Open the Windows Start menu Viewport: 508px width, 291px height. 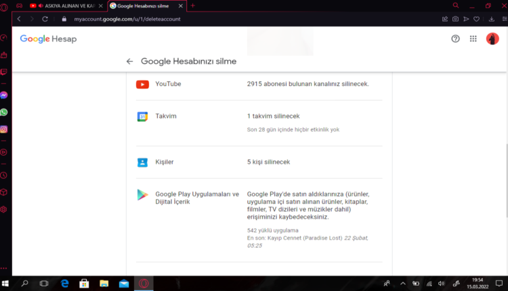click(5, 284)
